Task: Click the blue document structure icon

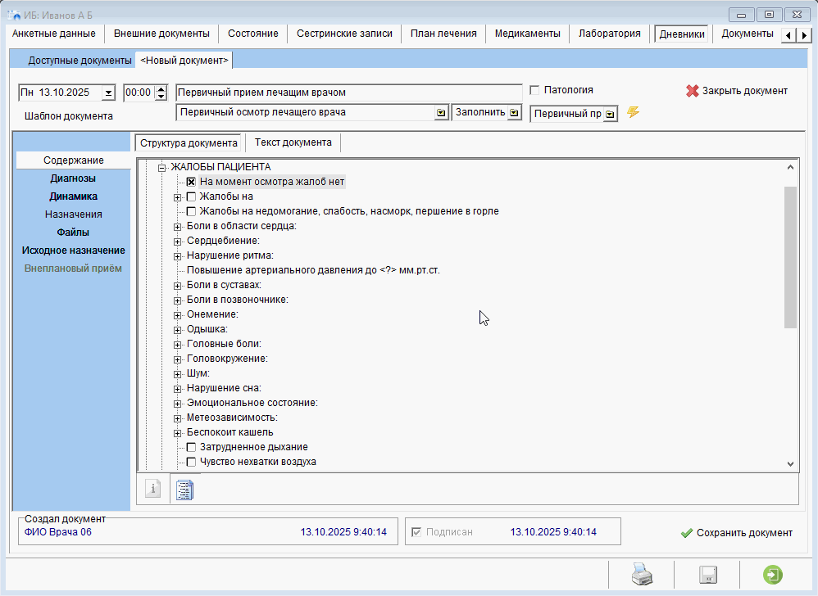Action: 184,489
